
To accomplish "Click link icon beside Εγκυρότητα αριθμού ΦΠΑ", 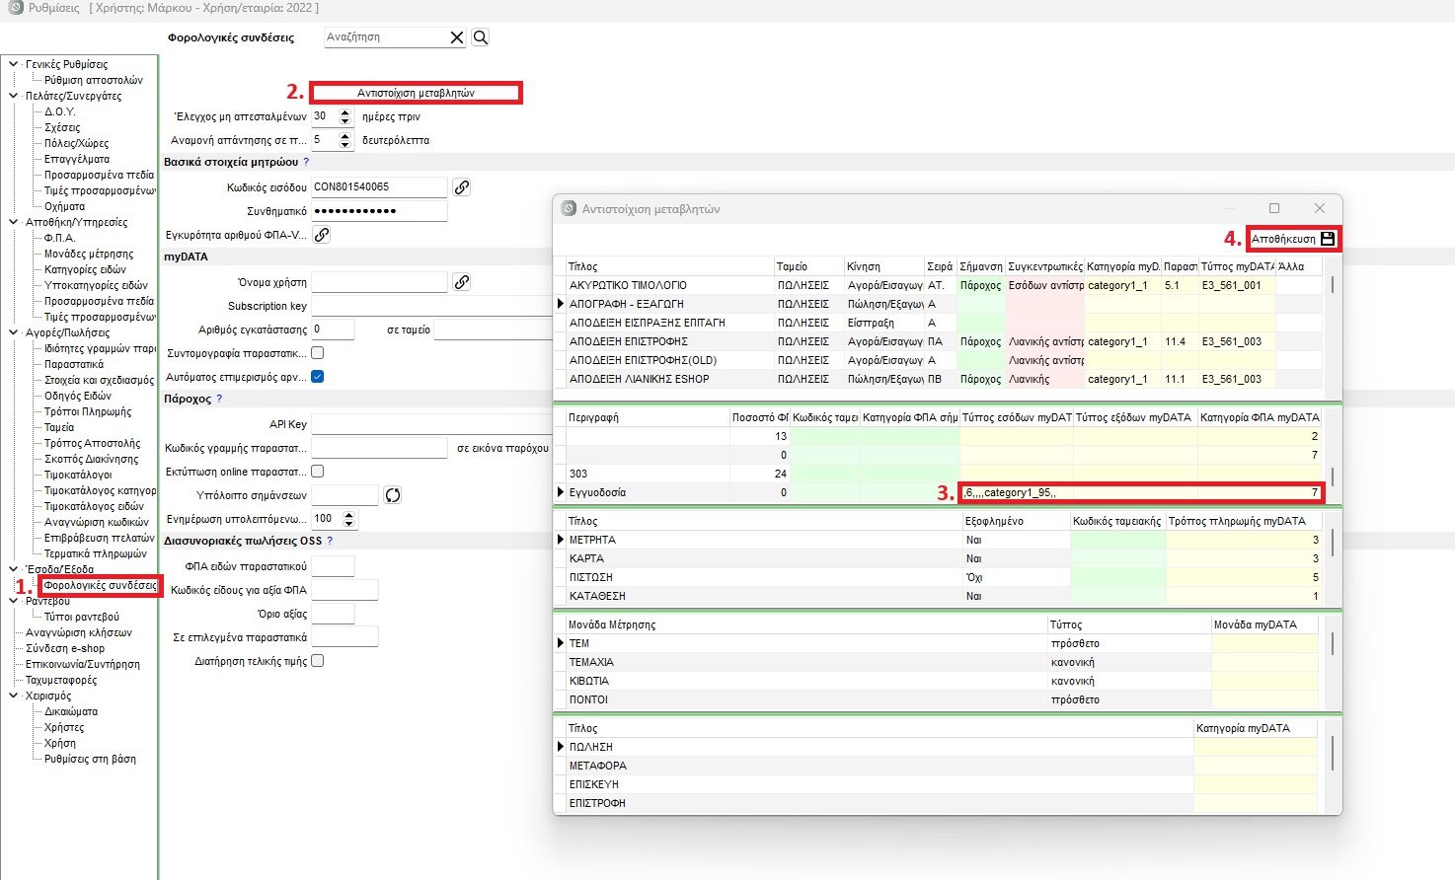I will click(x=322, y=235).
